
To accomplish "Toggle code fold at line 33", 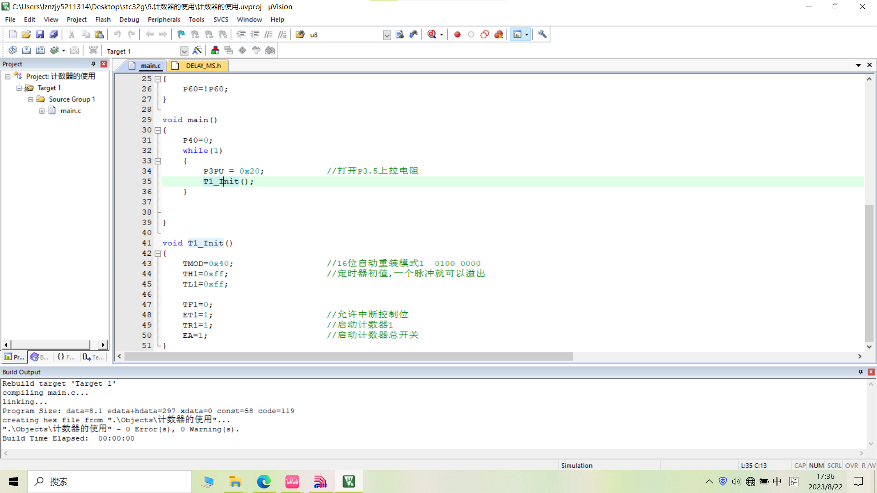I will pos(158,161).
